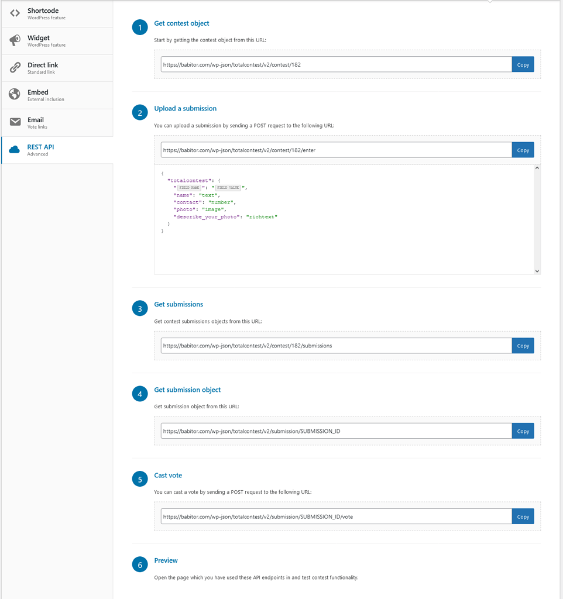This screenshot has height=599, width=563.
Task: Copy the contest object URL
Action: pos(523,64)
